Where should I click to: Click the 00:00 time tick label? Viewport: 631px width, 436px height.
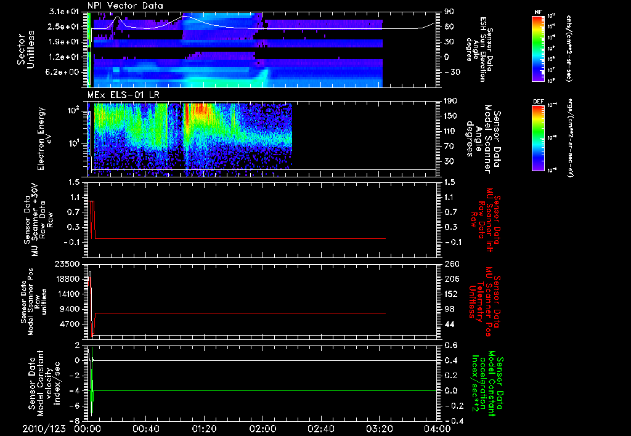(88, 429)
